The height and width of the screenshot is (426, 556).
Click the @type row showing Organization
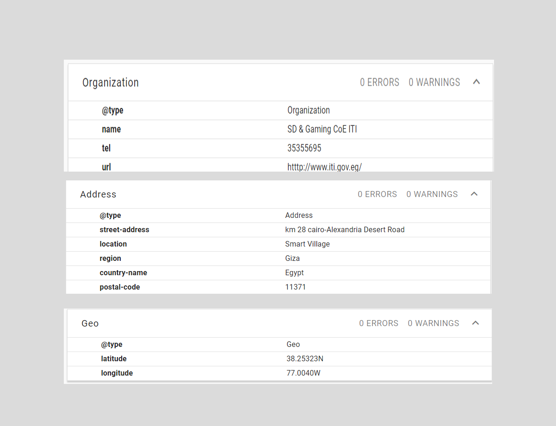pos(309,110)
